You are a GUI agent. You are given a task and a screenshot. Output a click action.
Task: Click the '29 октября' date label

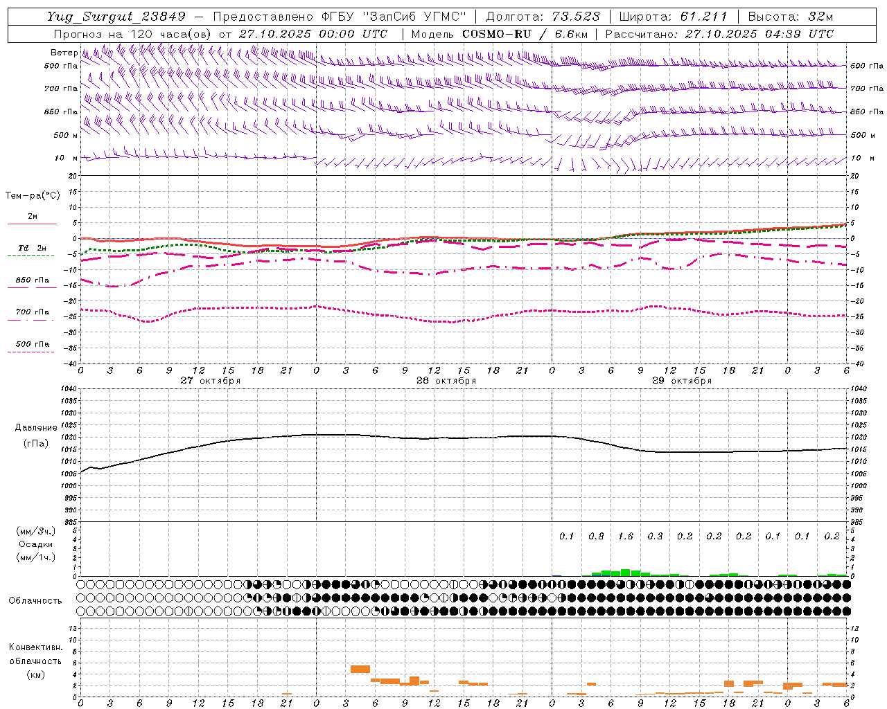[x=682, y=381]
